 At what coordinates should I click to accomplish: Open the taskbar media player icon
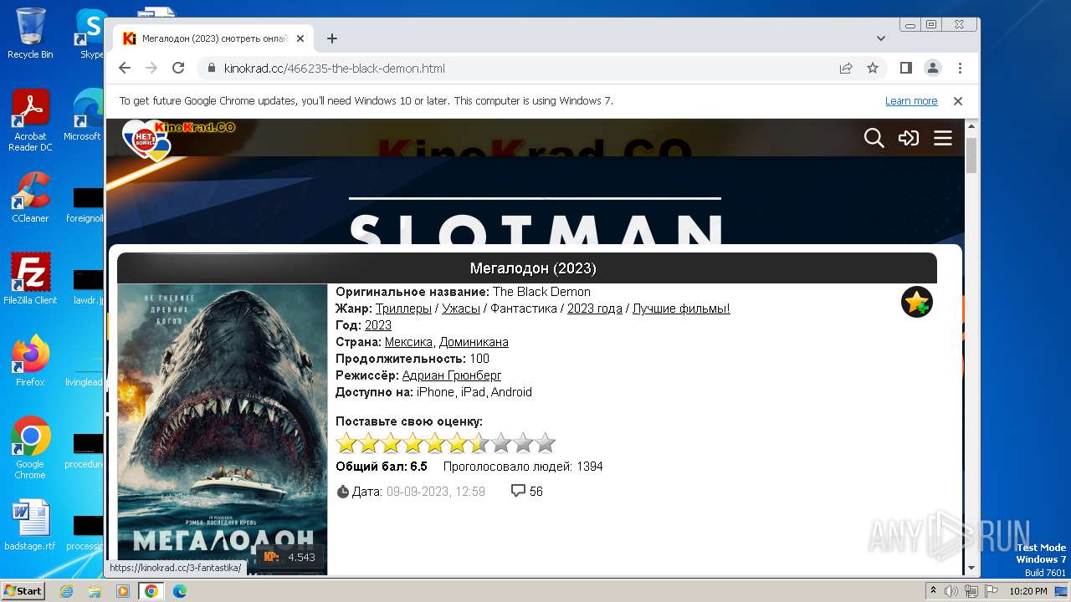pyautogui.click(x=122, y=591)
